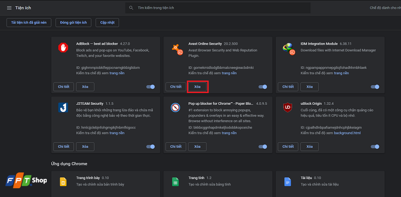Click the Poper Blocker extension icon
Screen dimensions: 401x197
(x=175, y=108)
